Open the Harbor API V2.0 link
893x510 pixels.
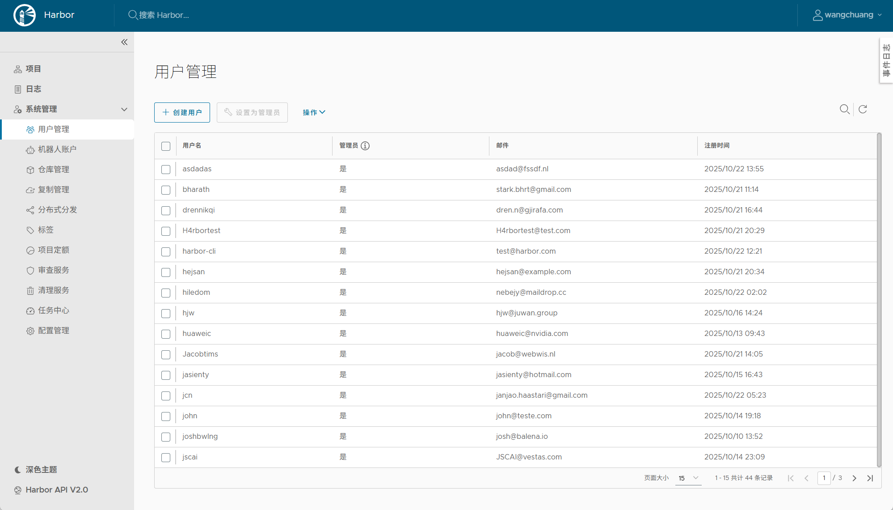click(57, 490)
